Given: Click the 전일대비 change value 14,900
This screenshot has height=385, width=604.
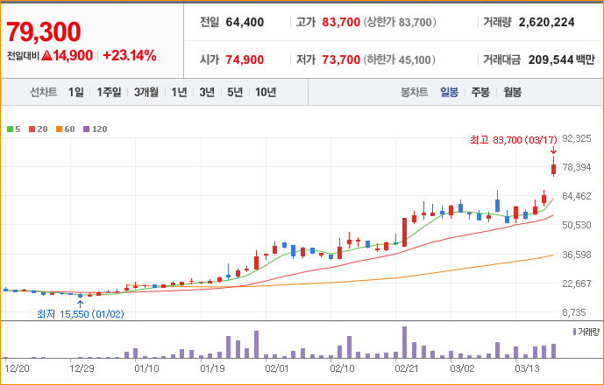Looking at the screenshot, I should 73,56.
